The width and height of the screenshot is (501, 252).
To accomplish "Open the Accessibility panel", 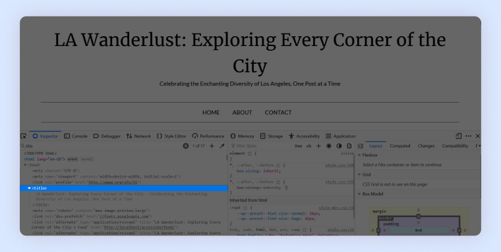I will coord(304,136).
